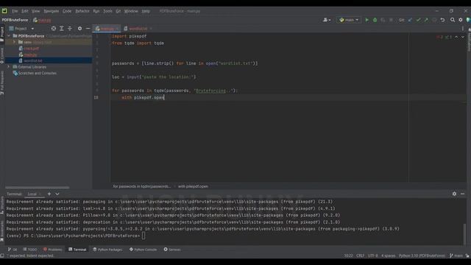This screenshot has height=265, width=471.
Task: Open the Tools menu
Action: tap(107, 11)
